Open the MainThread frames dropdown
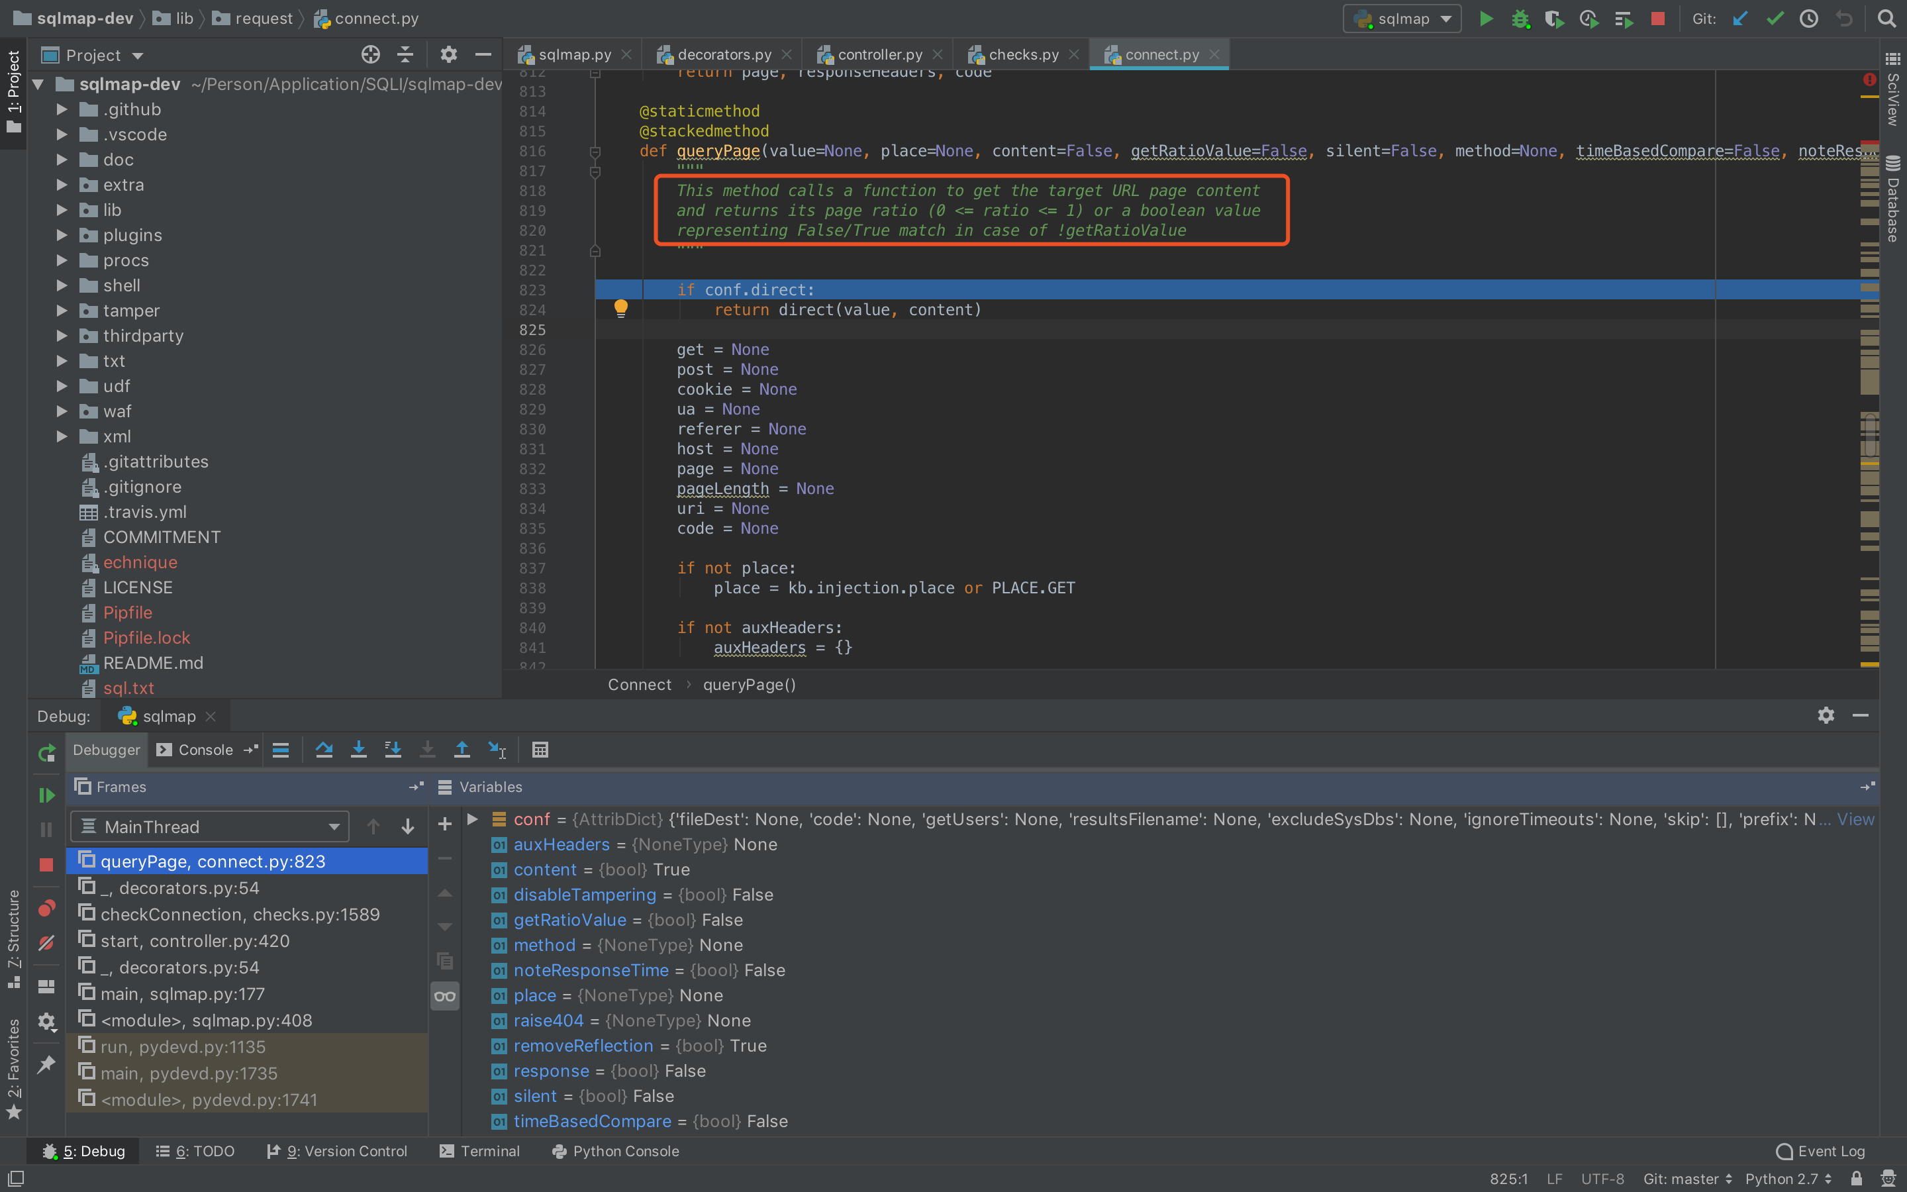The height and width of the screenshot is (1192, 1907). tap(209, 826)
